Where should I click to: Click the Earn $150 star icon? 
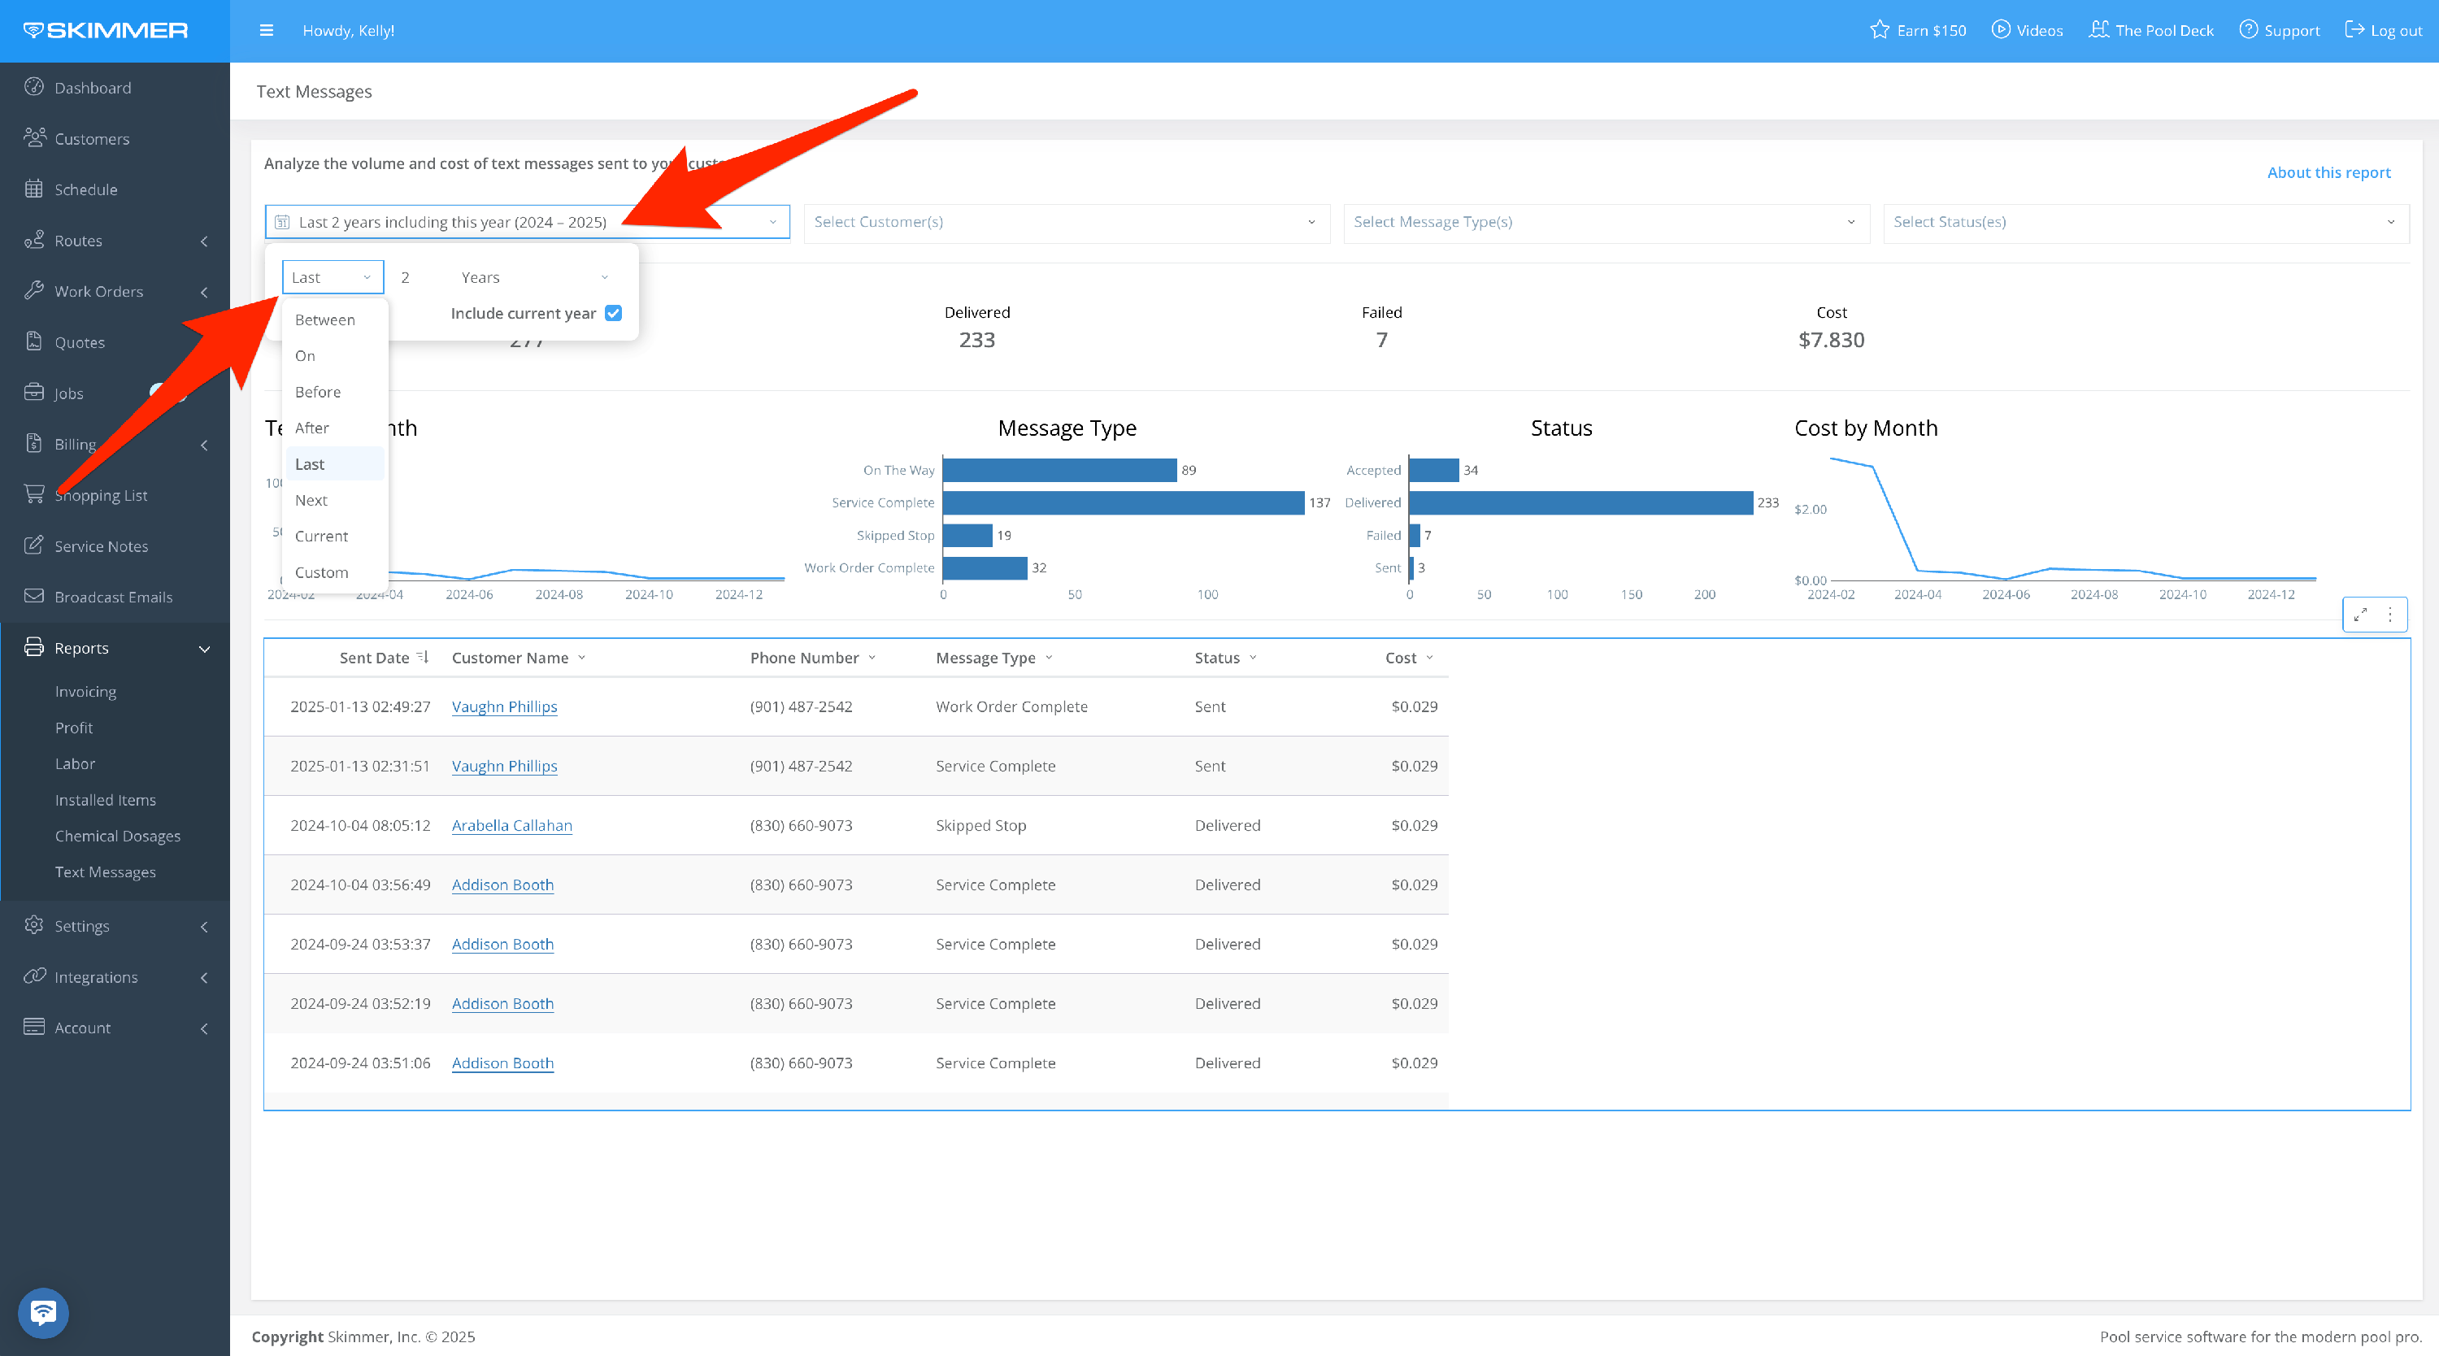click(x=1880, y=30)
